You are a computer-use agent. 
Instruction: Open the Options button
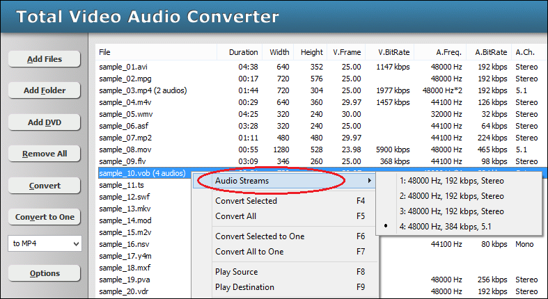pos(45,273)
